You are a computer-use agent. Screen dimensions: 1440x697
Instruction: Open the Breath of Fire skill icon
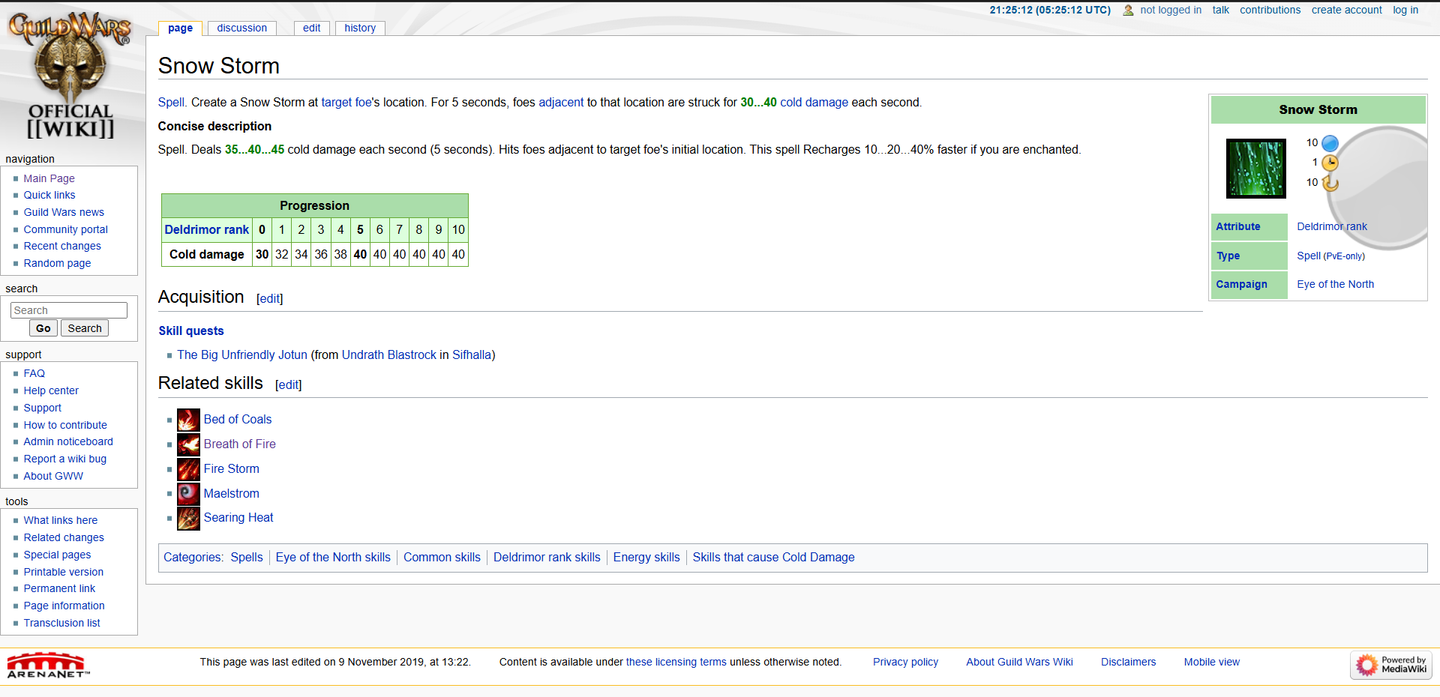(188, 444)
